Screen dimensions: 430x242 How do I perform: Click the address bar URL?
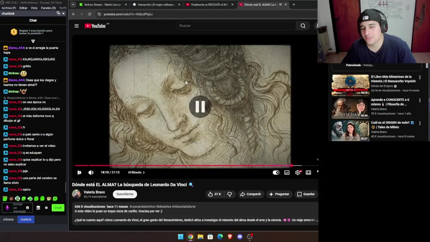click(128, 14)
